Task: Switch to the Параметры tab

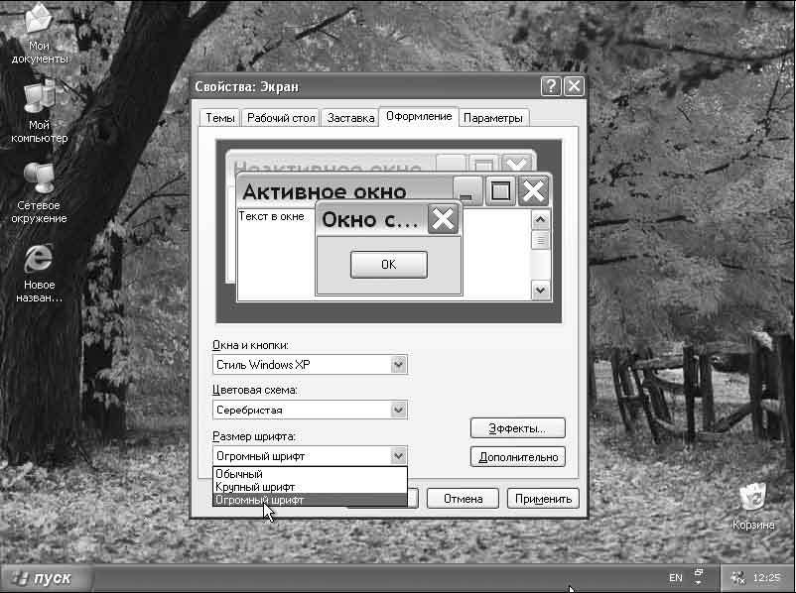Action: 492,118
